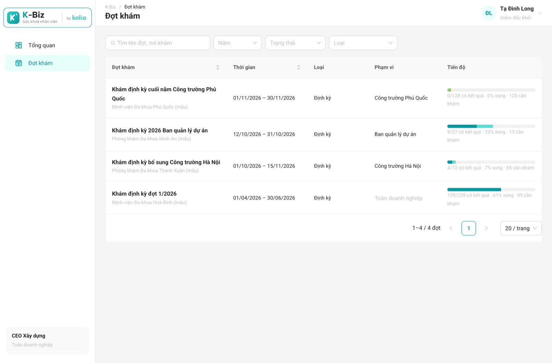Click progress bar for Công trường Hà Nội row
The height and width of the screenshot is (363, 552).
point(491,162)
